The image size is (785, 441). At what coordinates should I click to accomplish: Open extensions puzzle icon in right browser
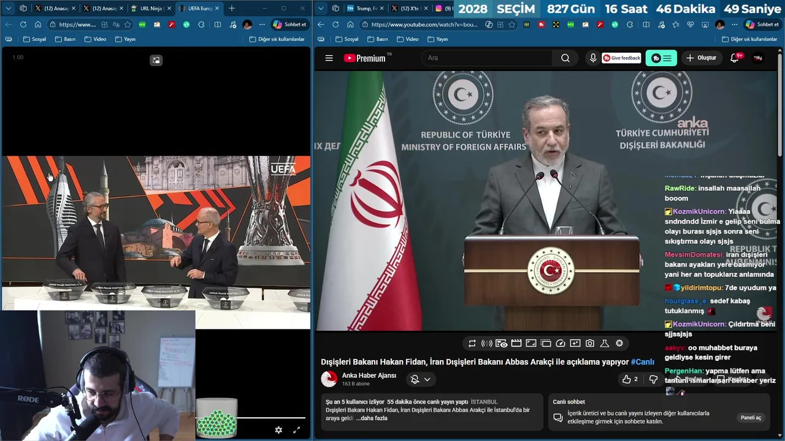[x=630, y=24]
